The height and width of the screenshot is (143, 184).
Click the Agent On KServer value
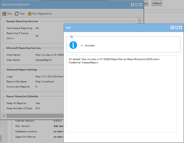[x=58, y=137]
